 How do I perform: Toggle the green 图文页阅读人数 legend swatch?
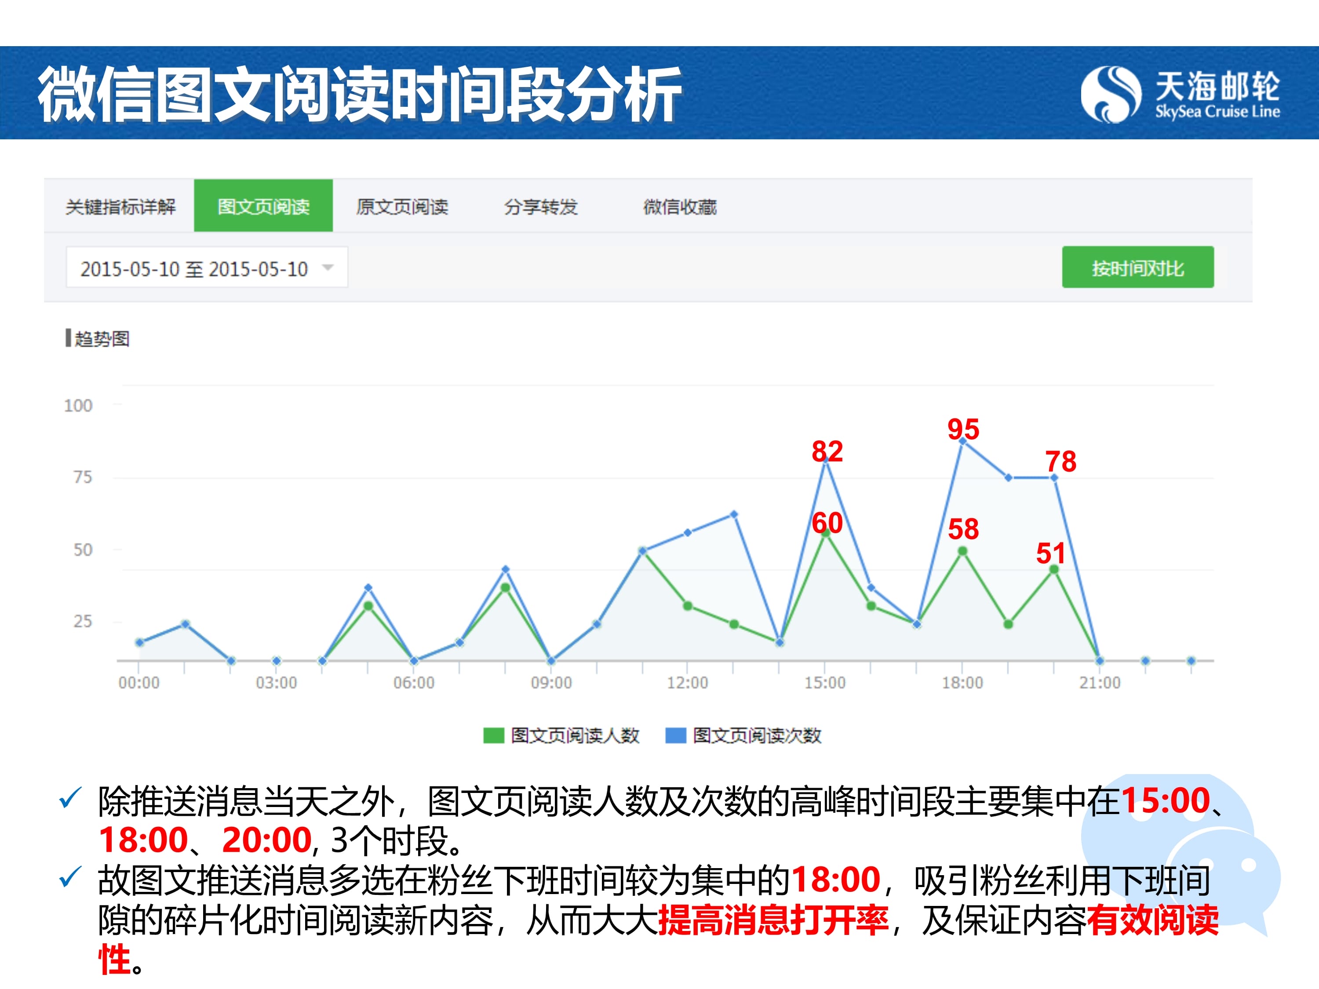(494, 736)
